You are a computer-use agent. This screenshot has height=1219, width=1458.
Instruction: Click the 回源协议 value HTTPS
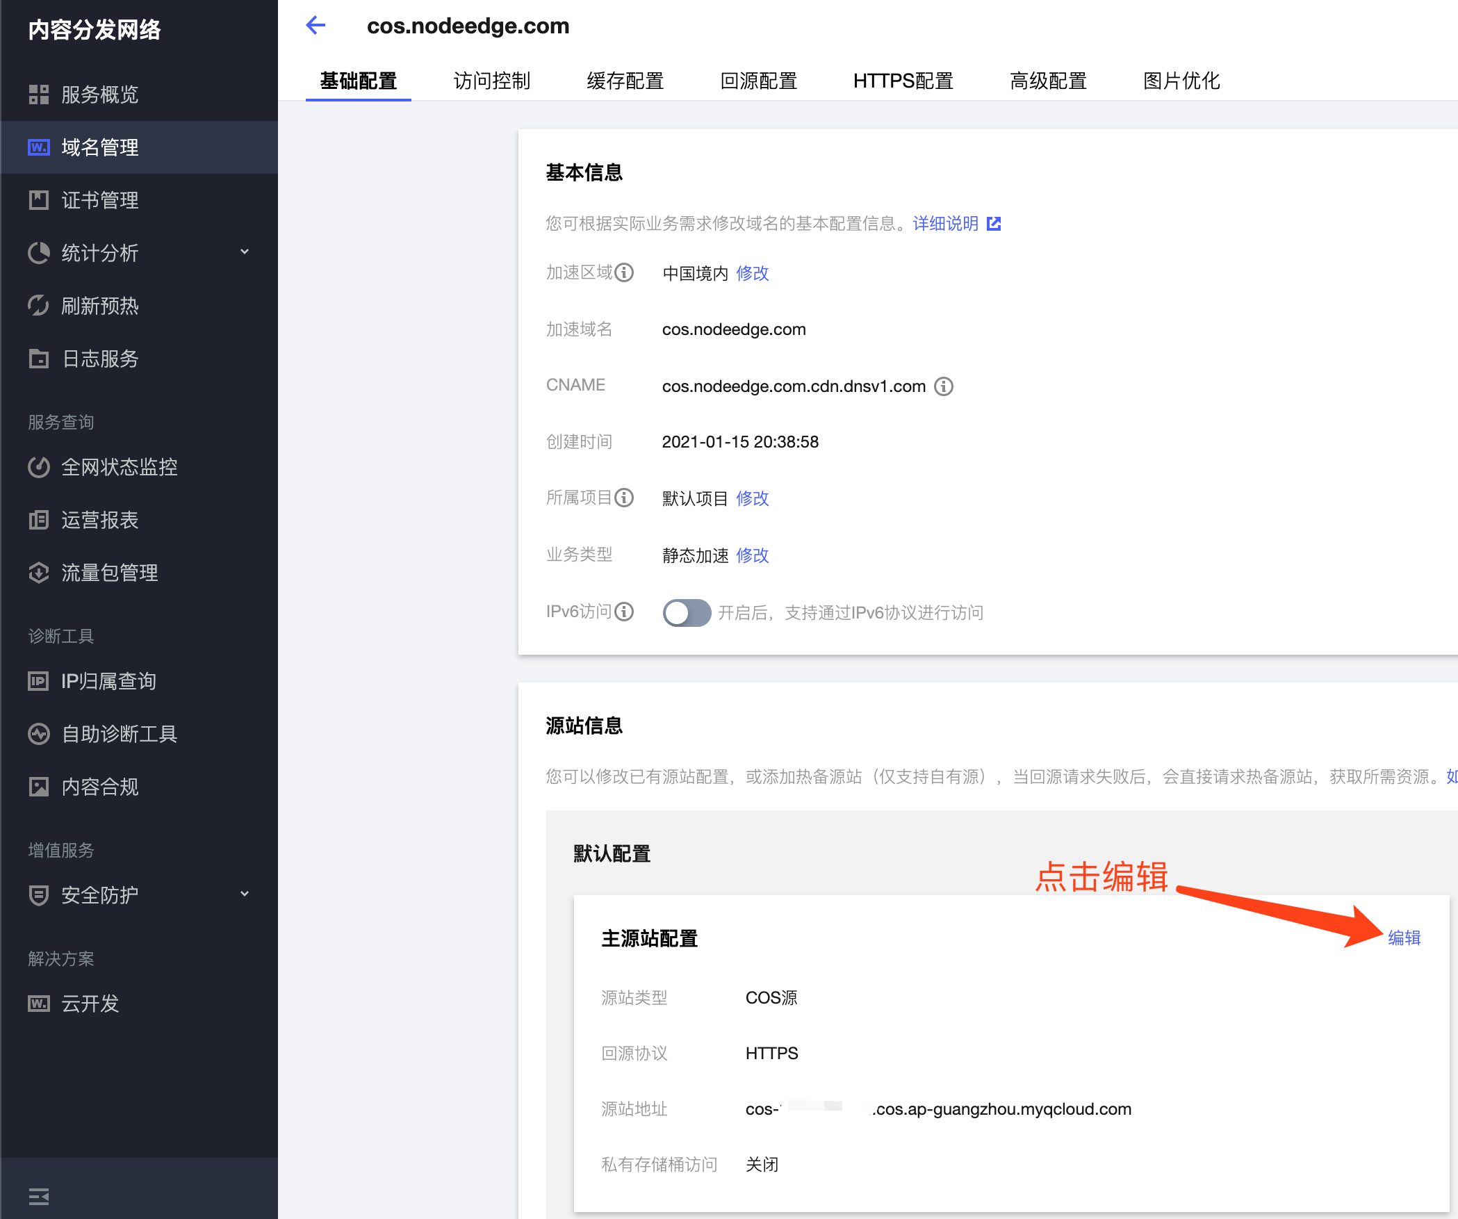point(771,1054)
